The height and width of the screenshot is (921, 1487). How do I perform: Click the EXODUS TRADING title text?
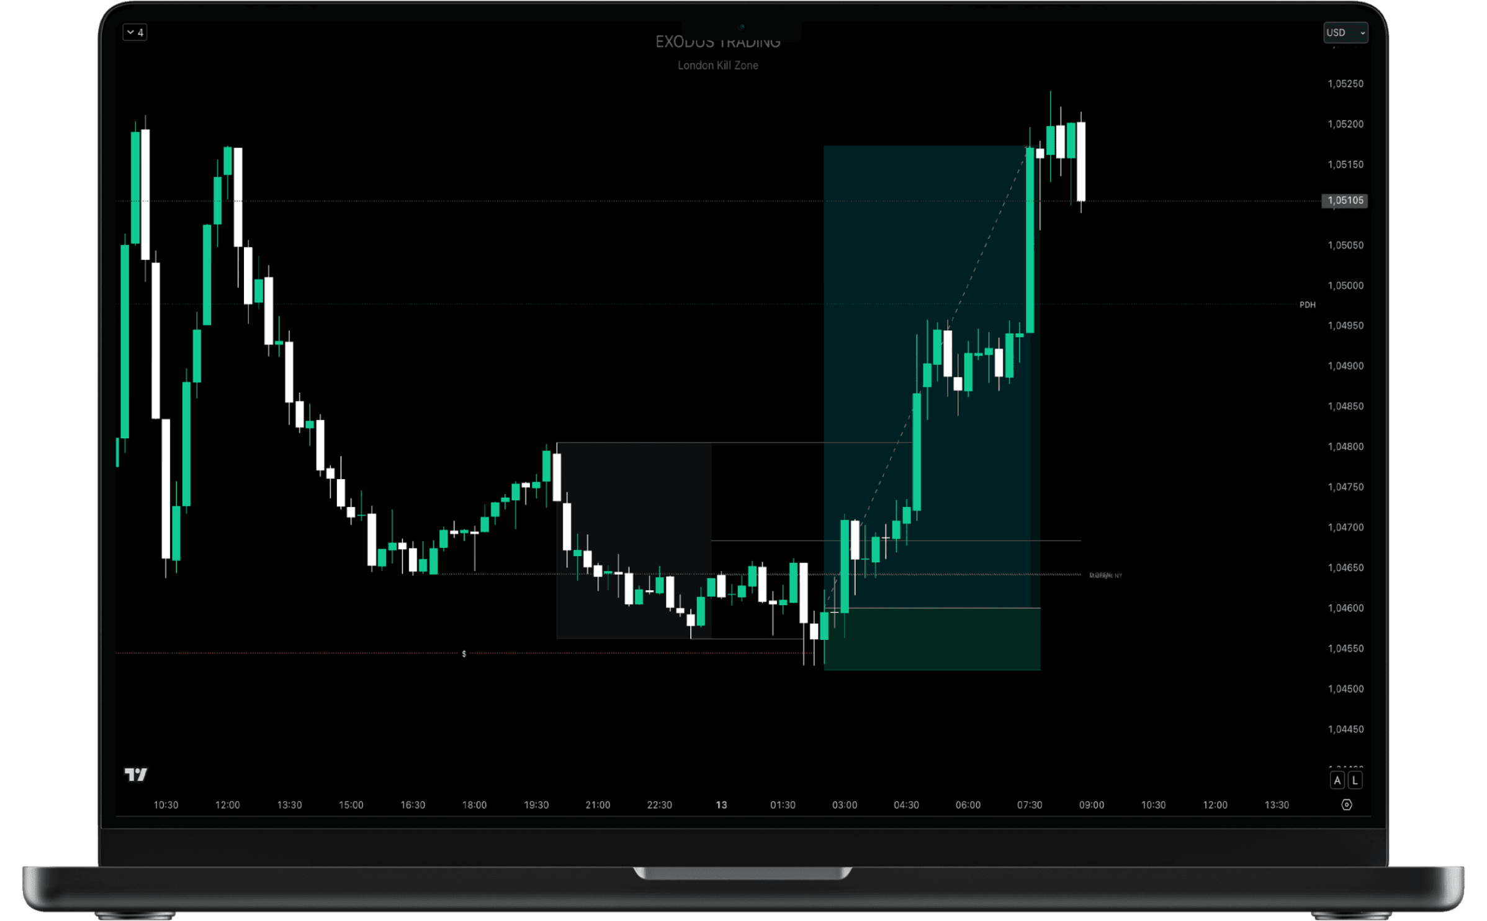pyautogui.click(x=717, y=43)
